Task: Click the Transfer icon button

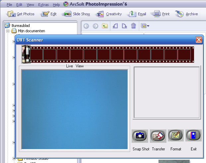Action: coord(158,136)
